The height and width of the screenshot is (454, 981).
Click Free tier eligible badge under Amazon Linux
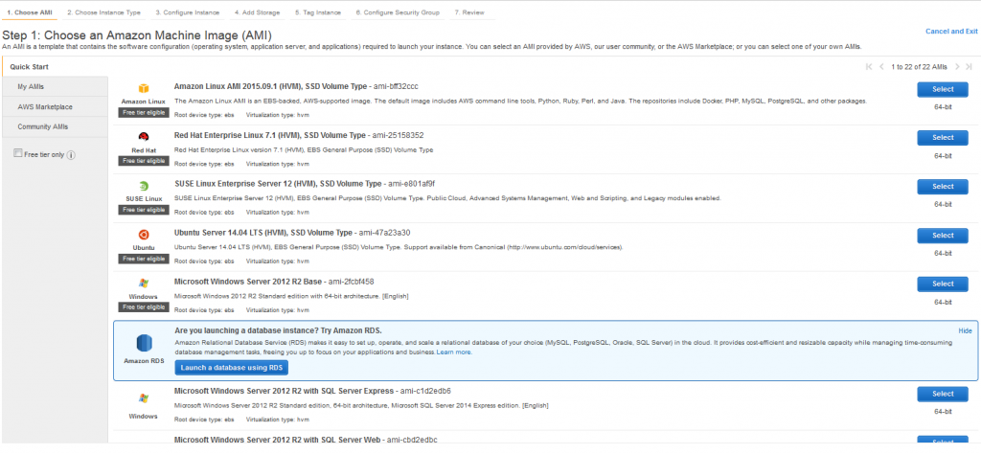pyautogui.click(x=144, y=113)
